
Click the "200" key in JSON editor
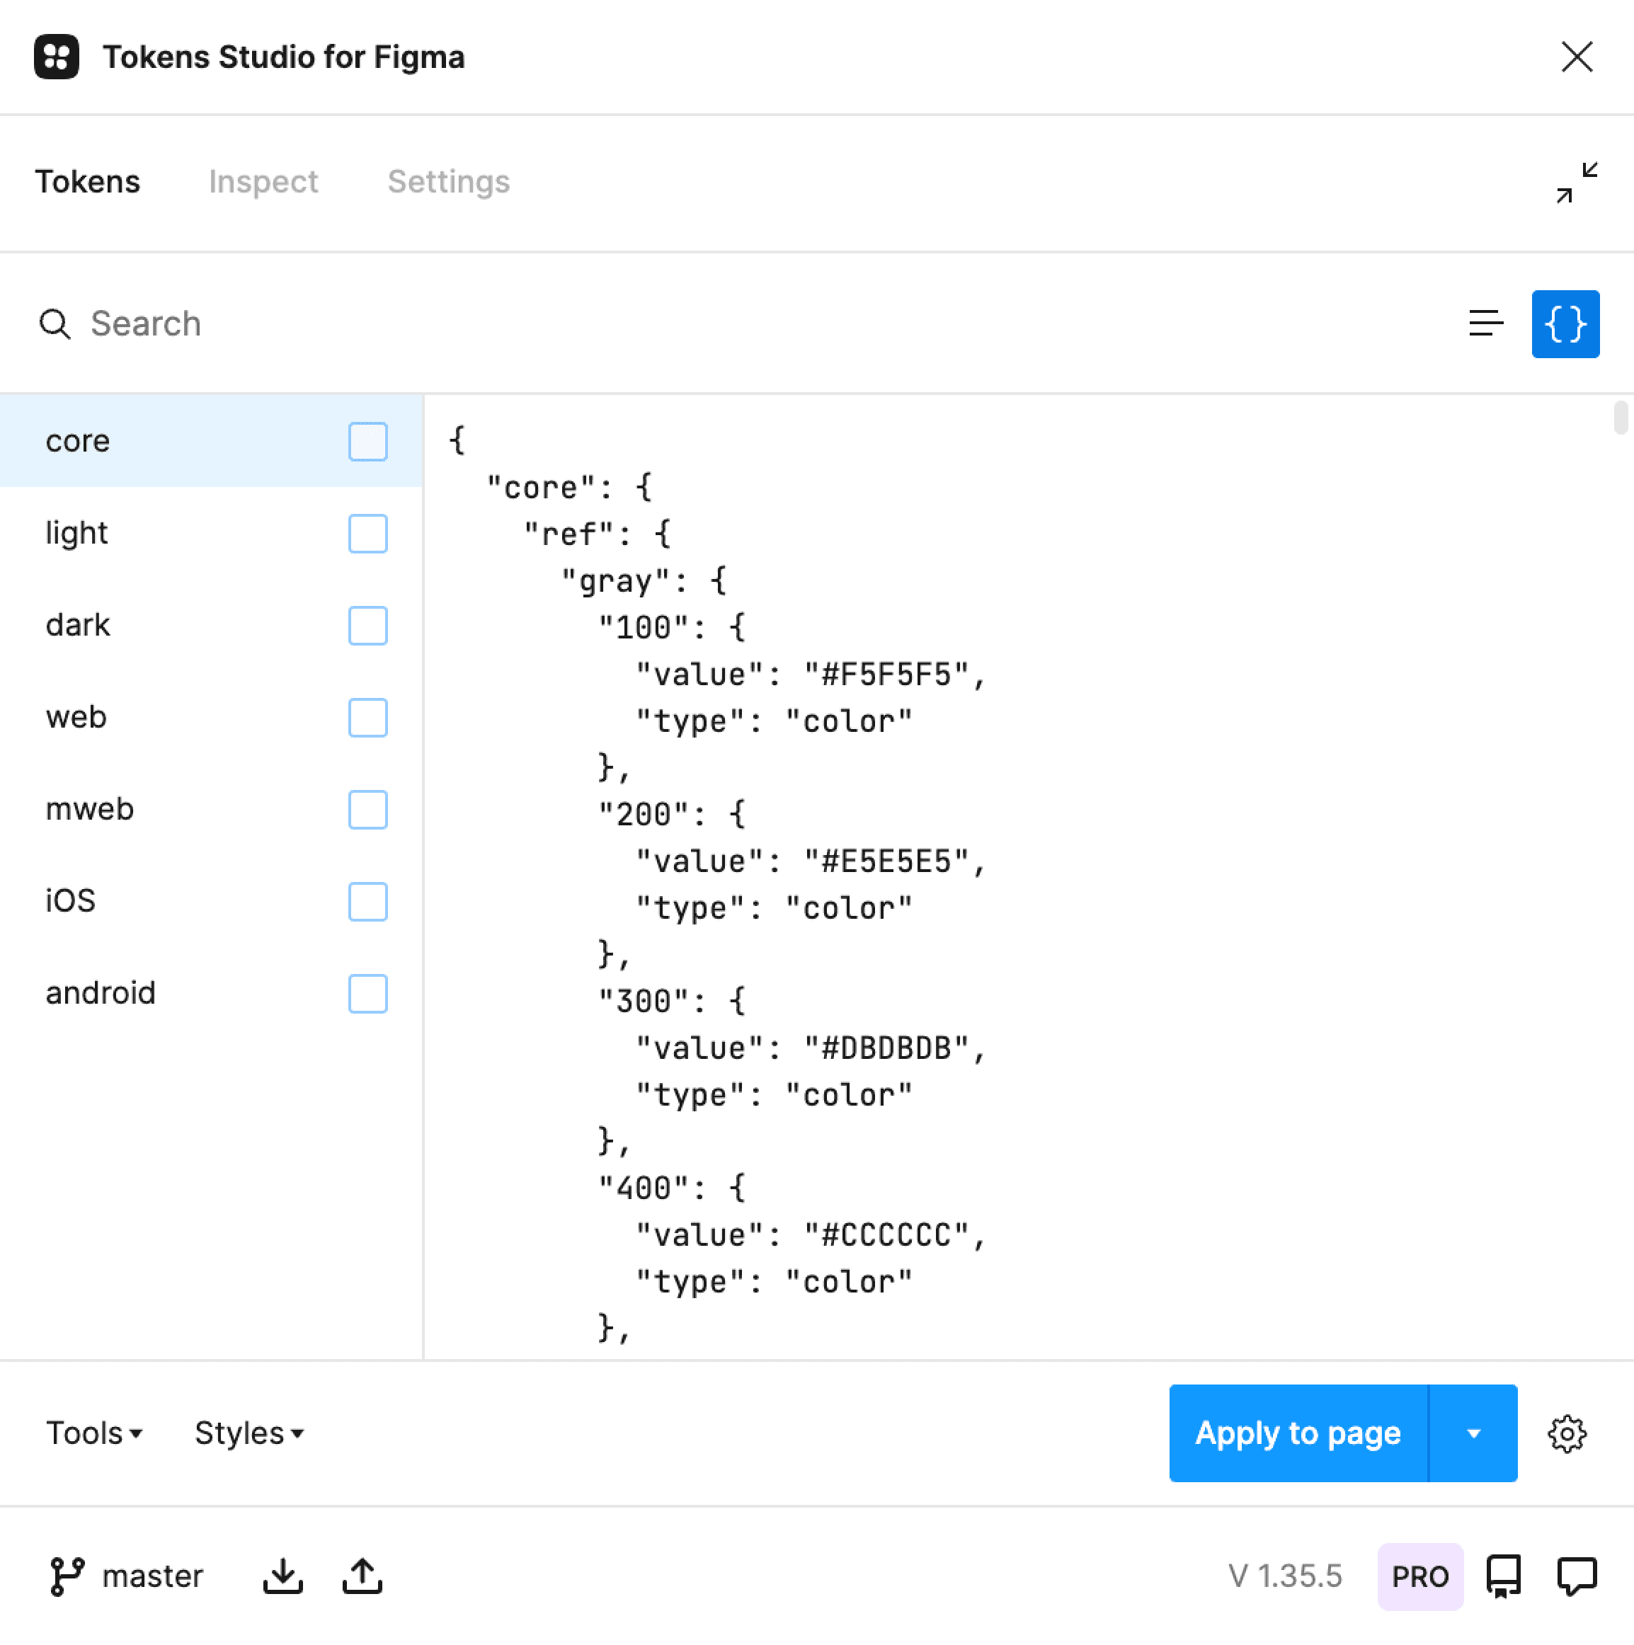click(643, 815)
